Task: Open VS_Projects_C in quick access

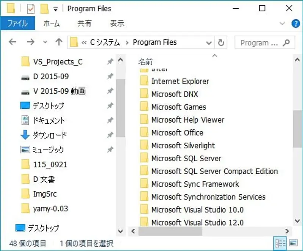Action: click(58, 62)
